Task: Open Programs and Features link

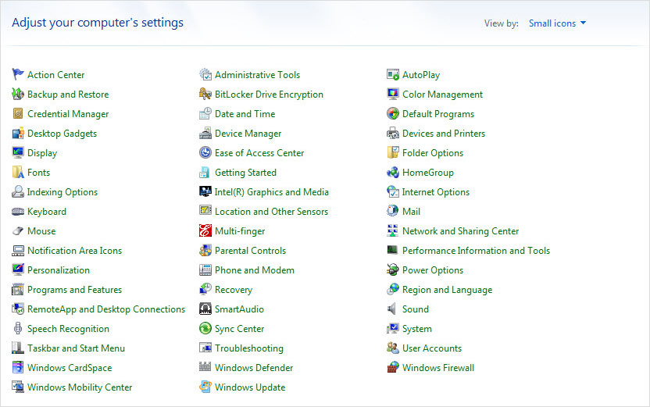Action: tap(75, 289)
